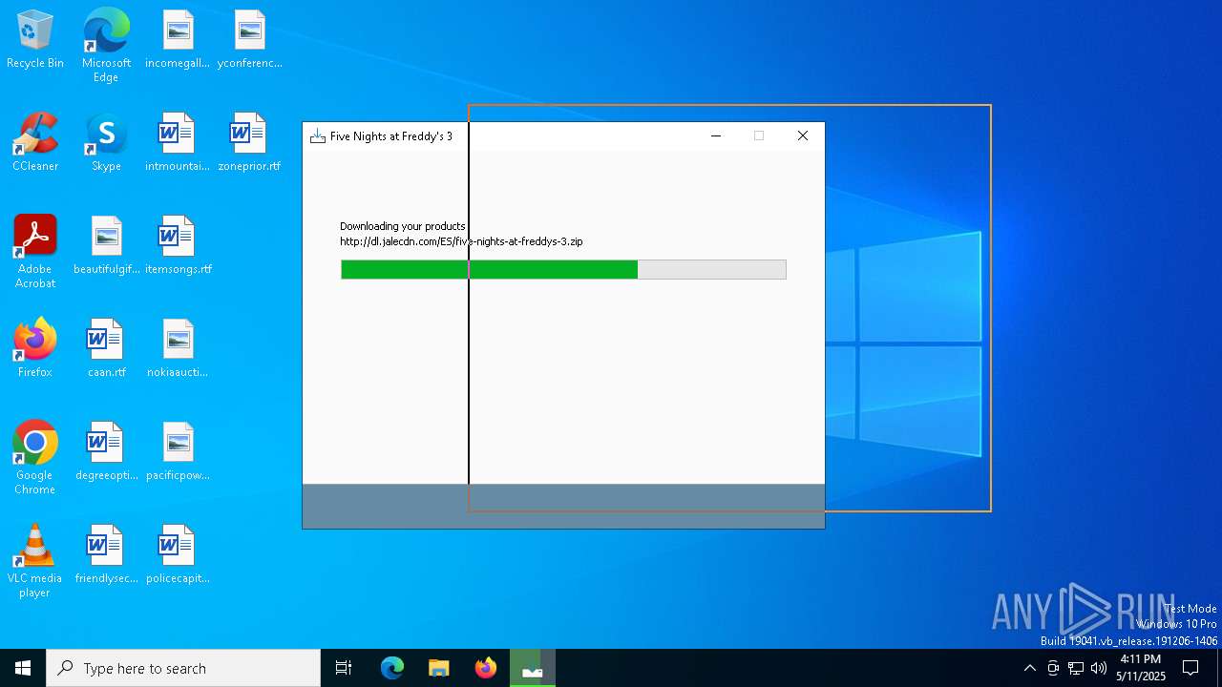Screen dimensions: 1222x687
Task: Click the Downloading your products label
Action: coord(403,226)
